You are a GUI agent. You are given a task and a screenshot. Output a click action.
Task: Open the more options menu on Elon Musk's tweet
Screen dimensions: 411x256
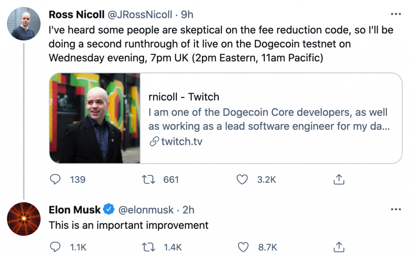click(397, 209)
